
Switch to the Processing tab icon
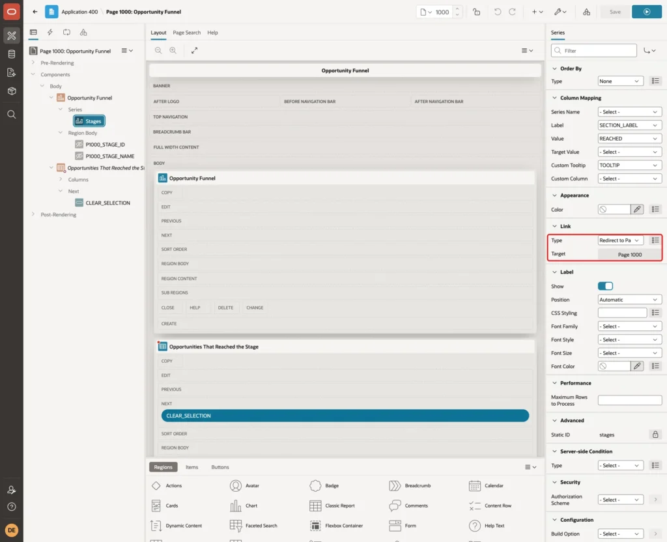pos(67,33)
